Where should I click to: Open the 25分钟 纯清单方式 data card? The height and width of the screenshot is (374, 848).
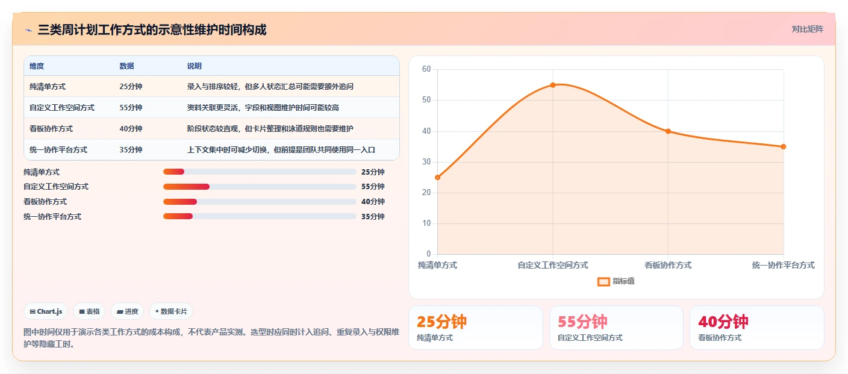pyautogui.click(x=476, y=328)
